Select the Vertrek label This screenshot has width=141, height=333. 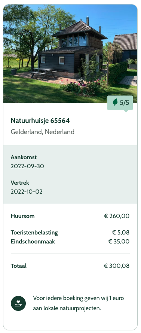tap(20, 183)
